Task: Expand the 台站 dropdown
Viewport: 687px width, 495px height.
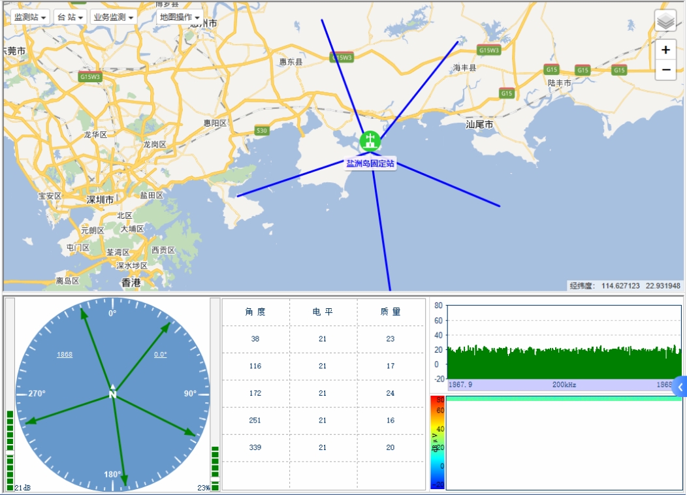Action: [70, 17]
